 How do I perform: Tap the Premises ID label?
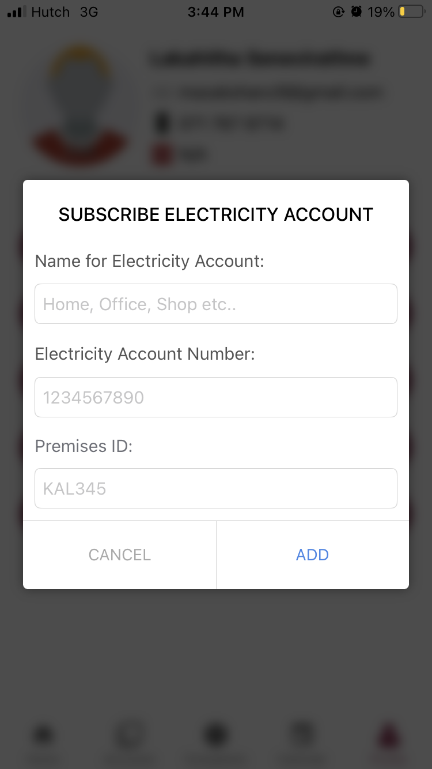[84, 446]
